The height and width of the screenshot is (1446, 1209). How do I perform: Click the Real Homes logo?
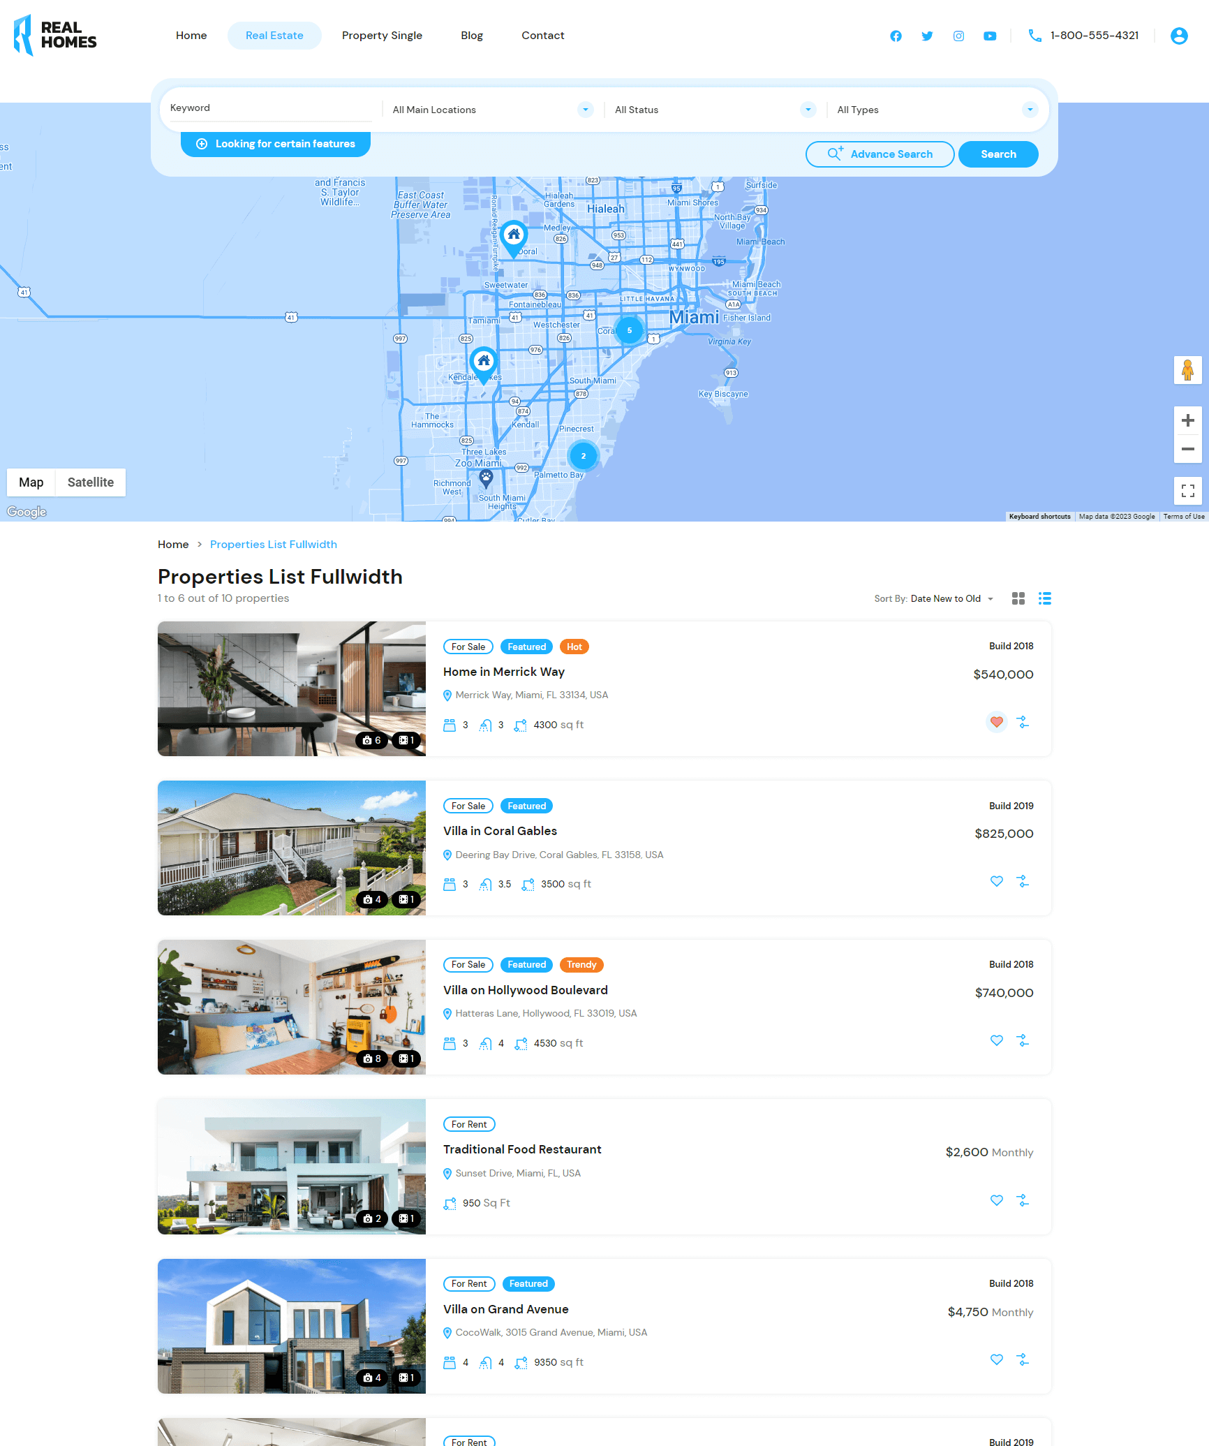point(55,35)
